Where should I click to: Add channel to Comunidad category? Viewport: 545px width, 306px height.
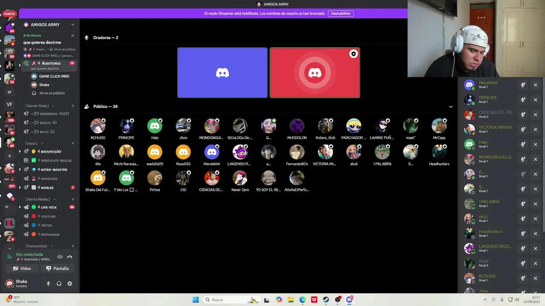(x=73, y=246)
